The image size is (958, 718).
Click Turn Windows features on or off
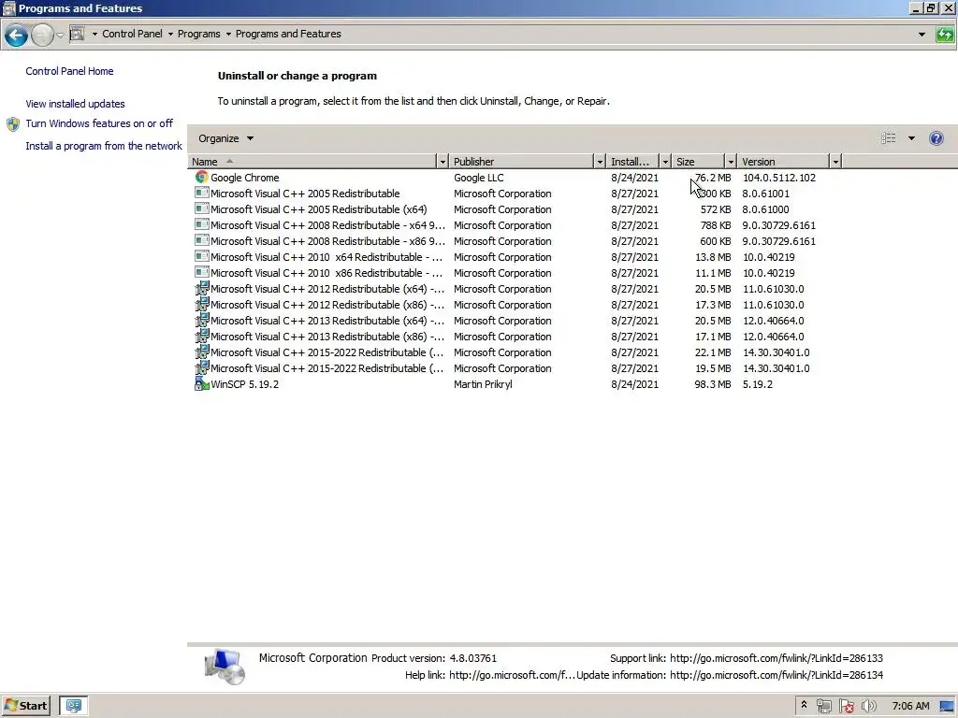coord(99,123)
